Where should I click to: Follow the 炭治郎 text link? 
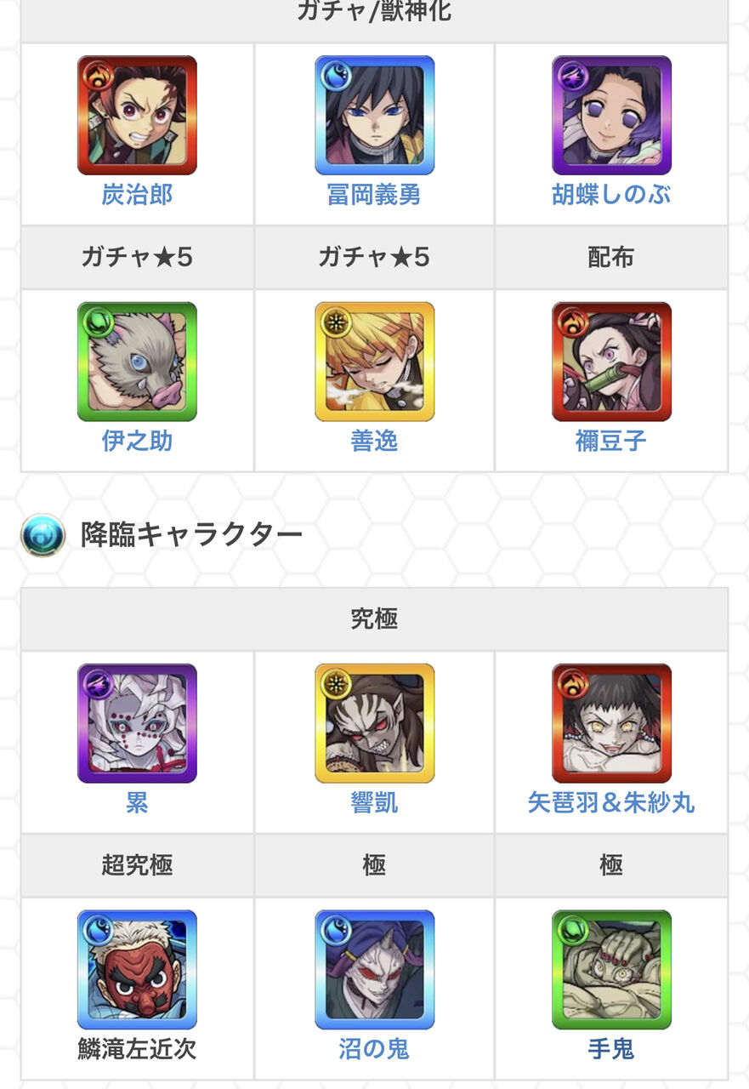137,195
